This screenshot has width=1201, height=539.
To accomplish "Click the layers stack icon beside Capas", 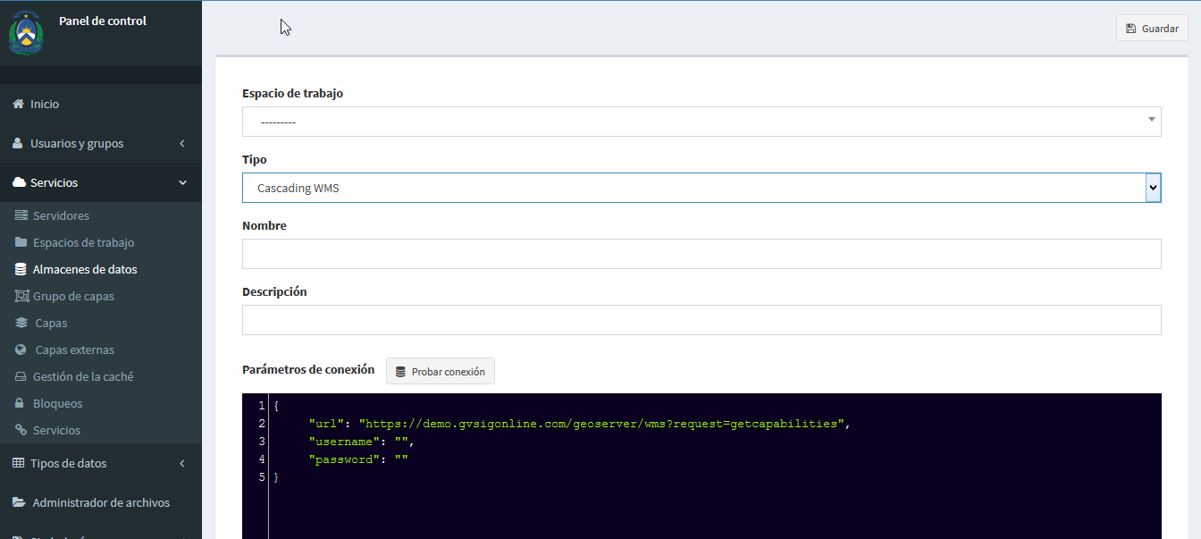I will (x=21, y=324).
